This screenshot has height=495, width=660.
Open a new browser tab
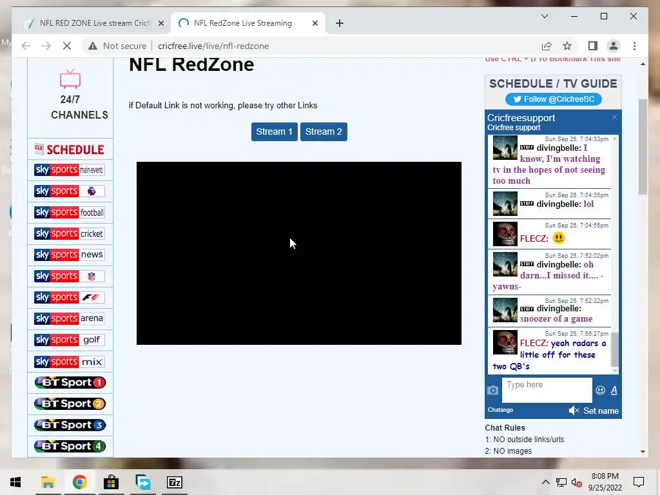(340, 24)
